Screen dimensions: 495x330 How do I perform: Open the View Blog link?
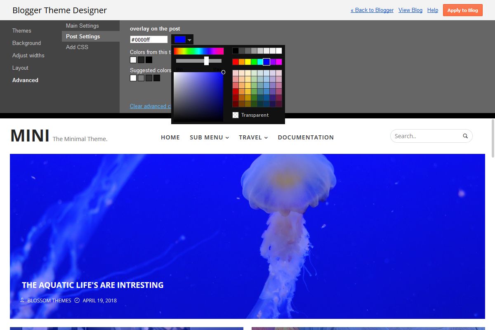point(410,10)
